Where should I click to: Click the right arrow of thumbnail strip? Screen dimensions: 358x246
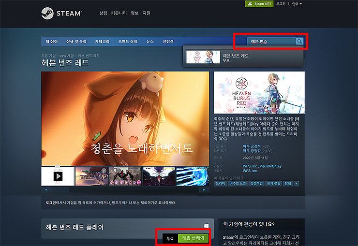[204, 189]
